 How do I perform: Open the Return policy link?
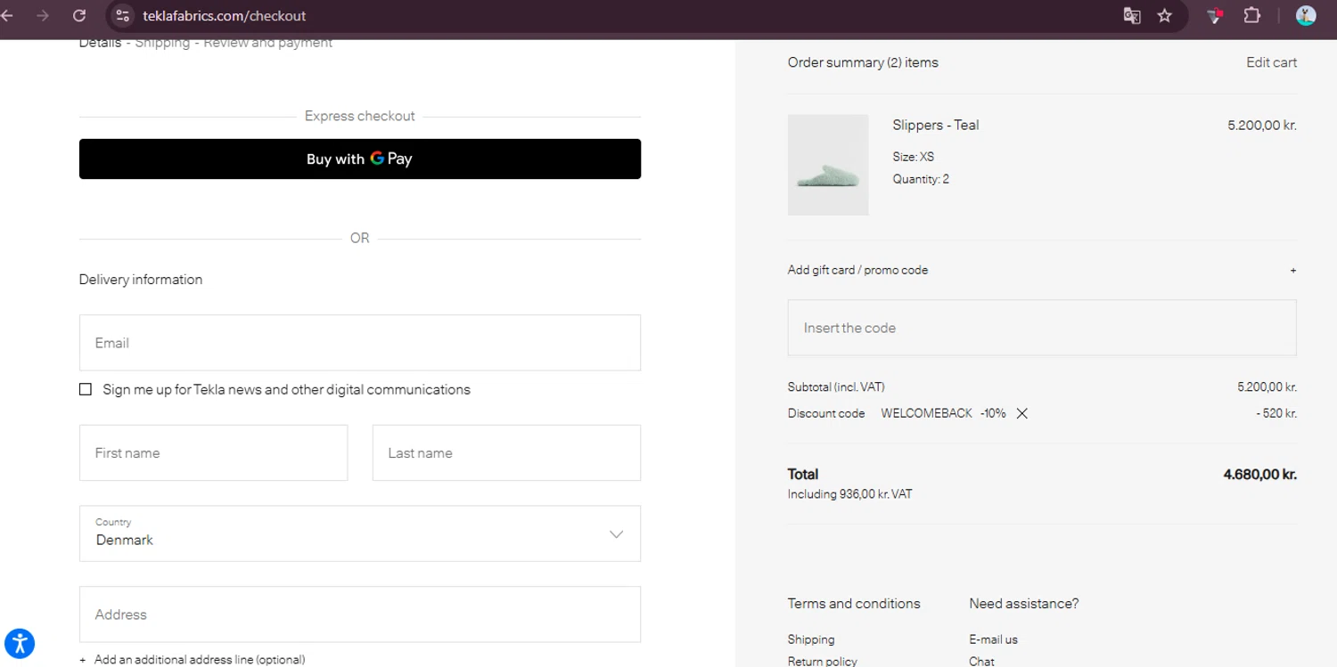[x=823, y=661]
